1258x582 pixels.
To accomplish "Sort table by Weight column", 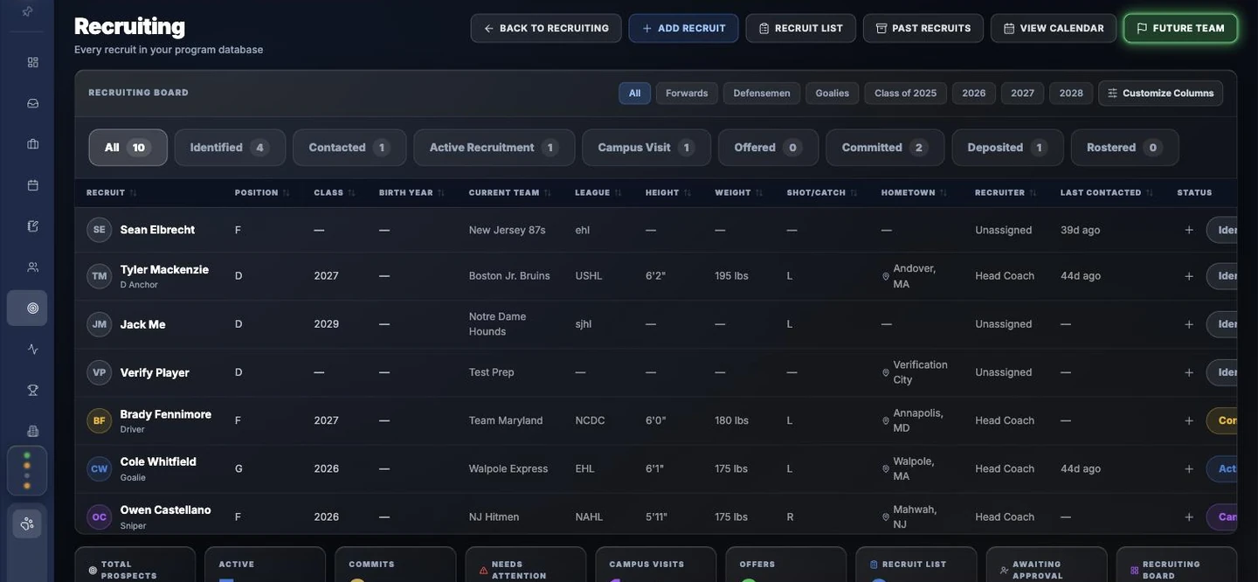I will (739, 192).
